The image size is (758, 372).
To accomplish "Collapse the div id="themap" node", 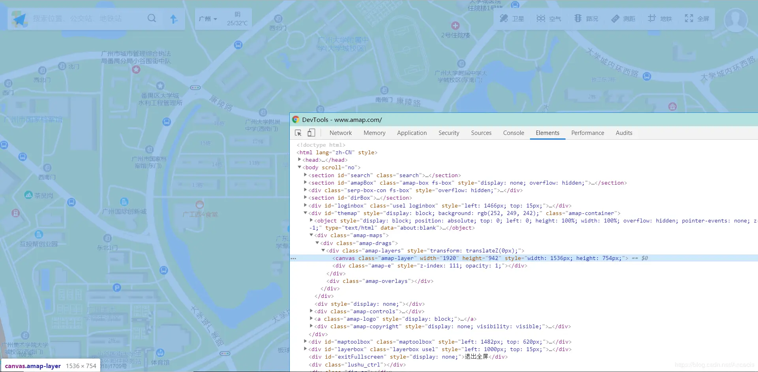I will point(306,213).
